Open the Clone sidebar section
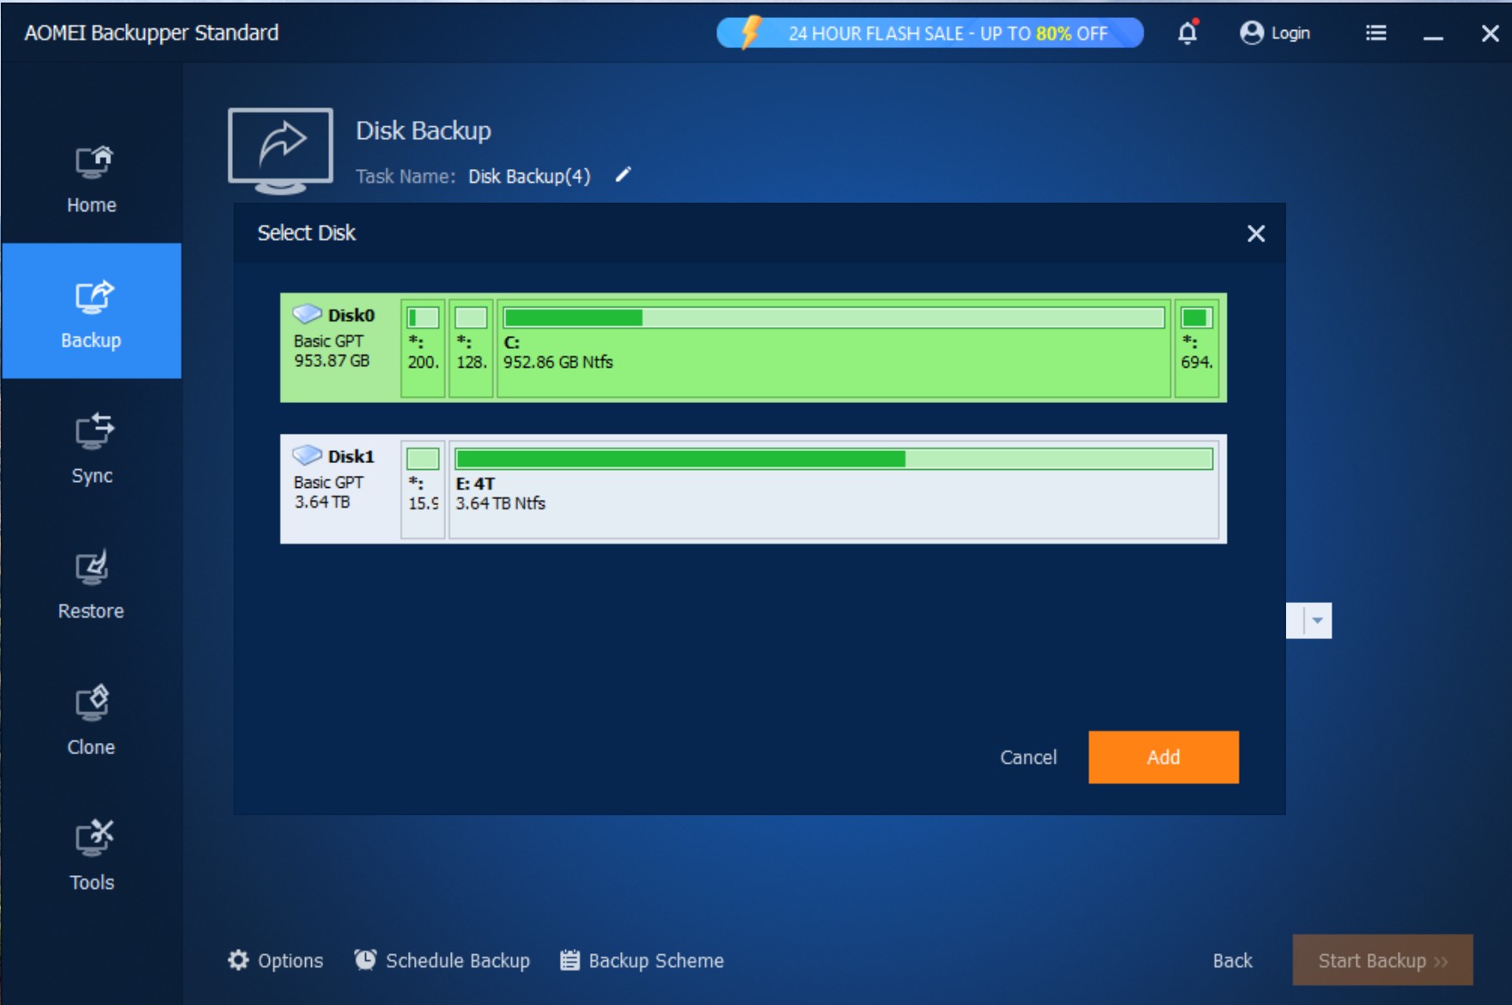Screen dimensions: 1512x1005 (91, 720)
